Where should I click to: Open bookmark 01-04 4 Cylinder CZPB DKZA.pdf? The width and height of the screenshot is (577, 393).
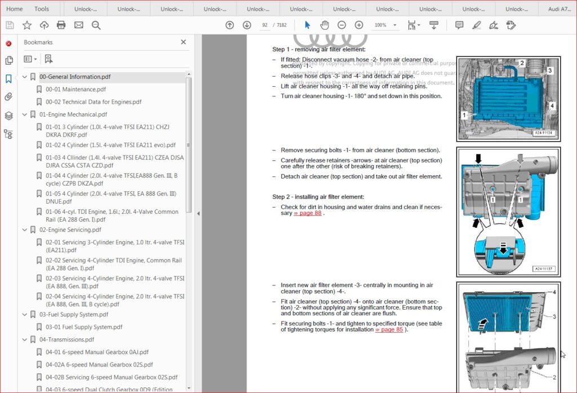click(112, 179)
